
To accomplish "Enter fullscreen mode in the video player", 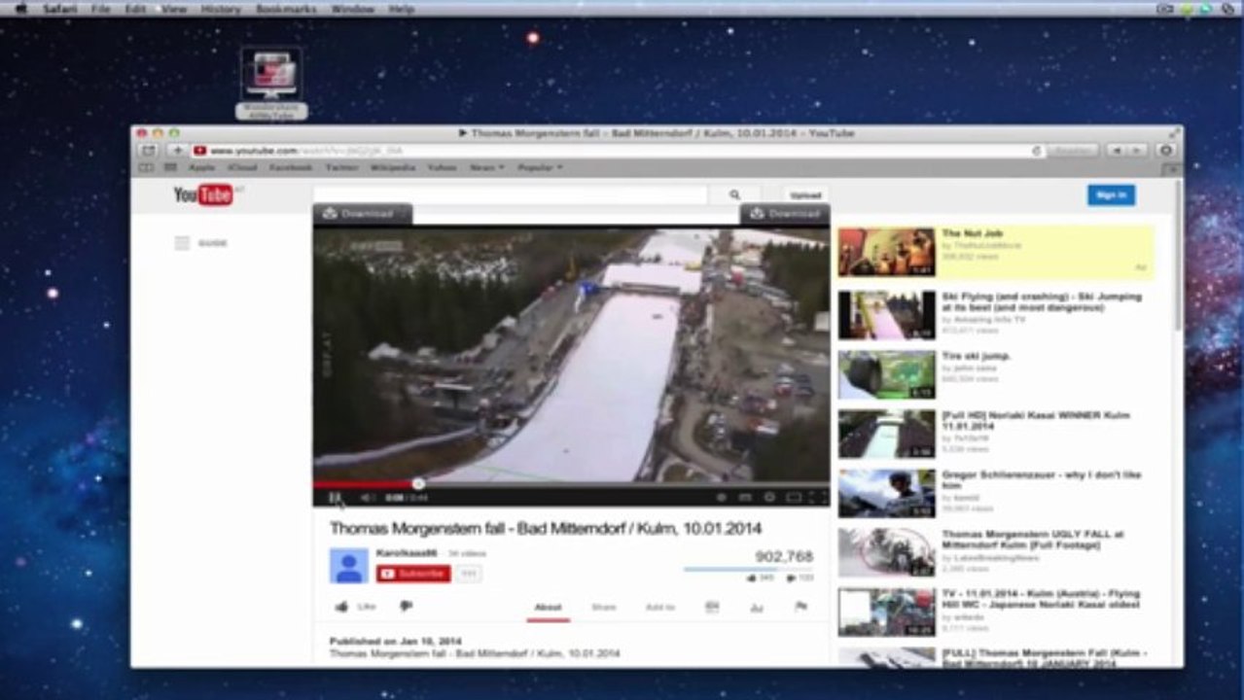I will pyautogui.click(x=817, y=498).
